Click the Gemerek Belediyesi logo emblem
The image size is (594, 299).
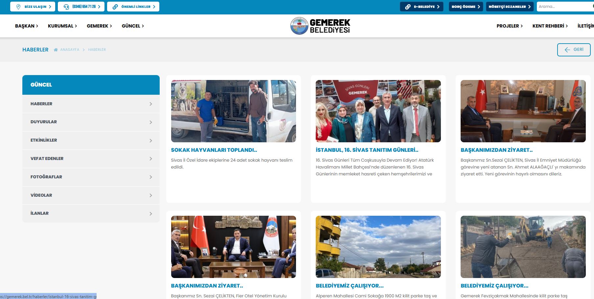[299, 26]
